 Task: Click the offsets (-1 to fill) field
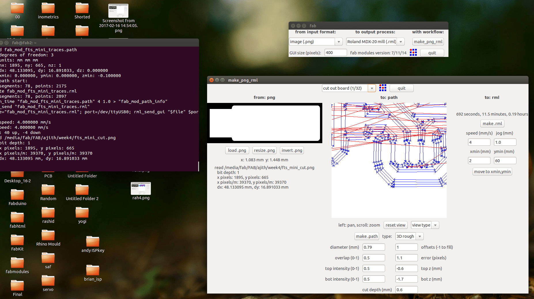406,247
